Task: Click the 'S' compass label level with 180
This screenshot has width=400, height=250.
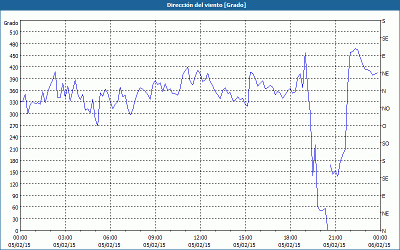Action: (x=383, y=161)
